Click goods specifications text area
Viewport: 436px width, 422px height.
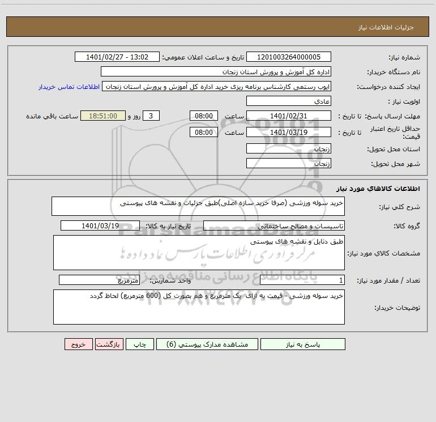coord(199,253)
